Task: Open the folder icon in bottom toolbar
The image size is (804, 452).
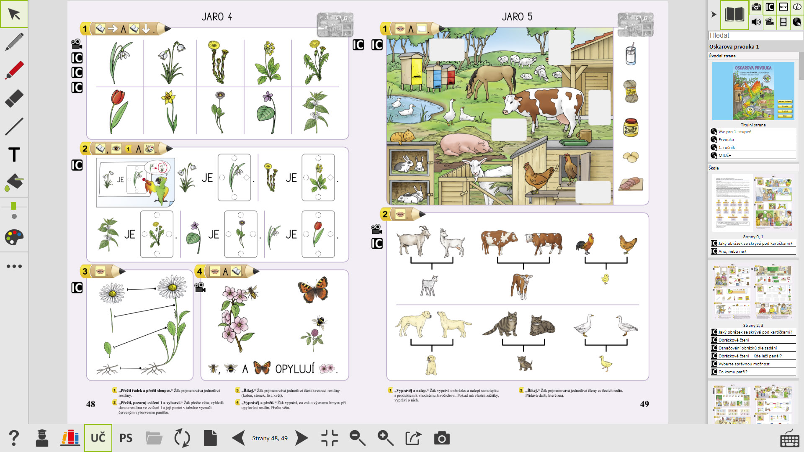Action: tap(154, 438)
